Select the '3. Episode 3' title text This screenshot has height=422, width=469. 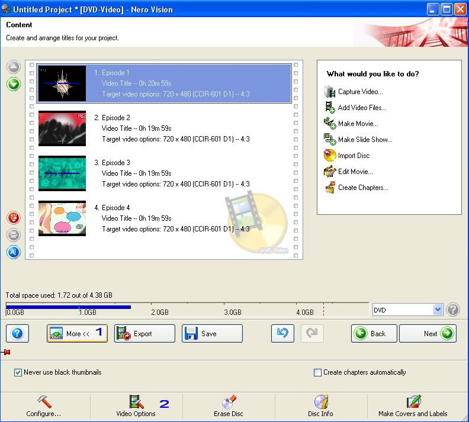click(112, 163)
